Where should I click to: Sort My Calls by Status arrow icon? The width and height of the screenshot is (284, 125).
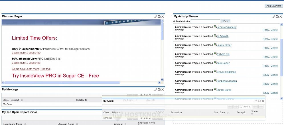(252, 114)
